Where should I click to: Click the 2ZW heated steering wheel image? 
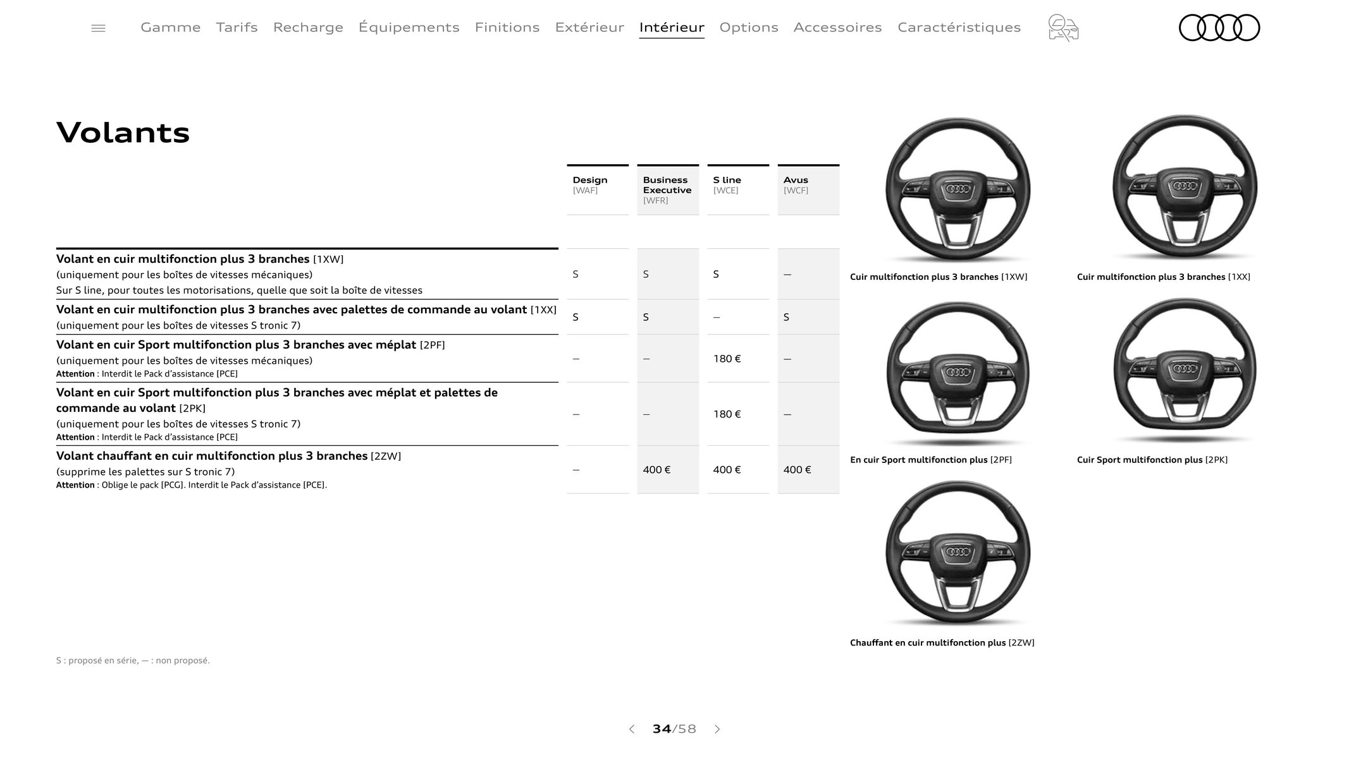pos(958,553)
